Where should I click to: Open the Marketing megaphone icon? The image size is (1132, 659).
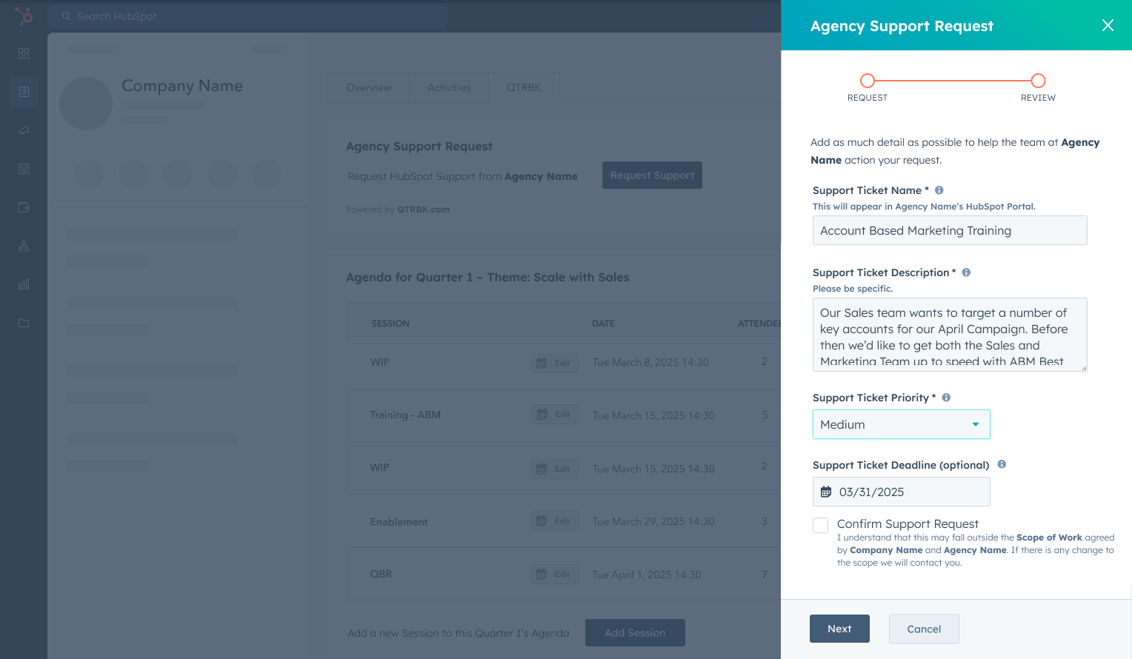[x=24, y=130]
